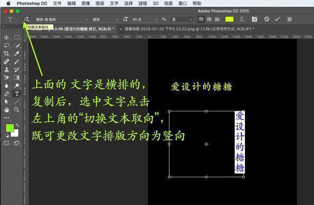This screenshot has width=314, height=205.
Task: Select the Rectangular Marquee tool
Action: pyautogui.click(x=17, y=37)
